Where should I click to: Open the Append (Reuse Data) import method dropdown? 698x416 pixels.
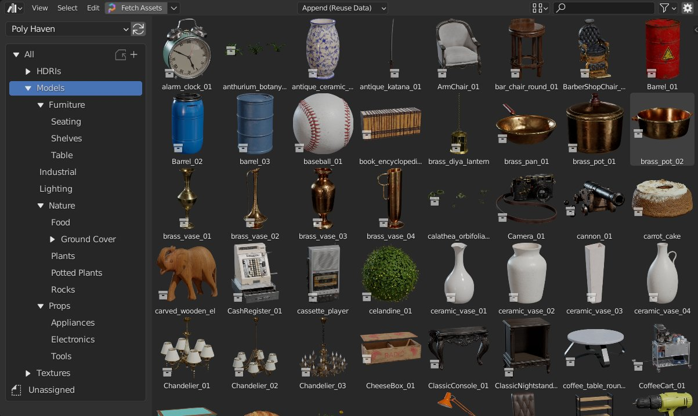[x=343, y=8]
